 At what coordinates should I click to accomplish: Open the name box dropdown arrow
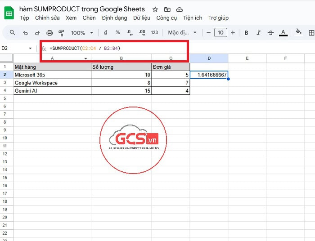click(x=30, y=48)
